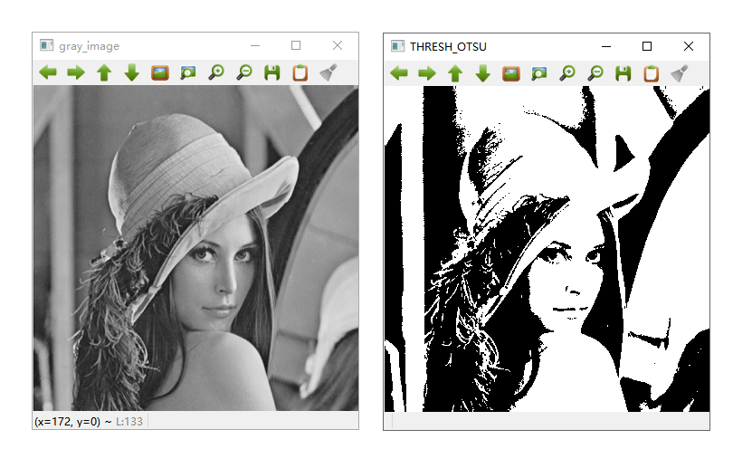Pan left in gray_image window
The width and height of the screenshot is (733, 449).
[x=48, y=72]
